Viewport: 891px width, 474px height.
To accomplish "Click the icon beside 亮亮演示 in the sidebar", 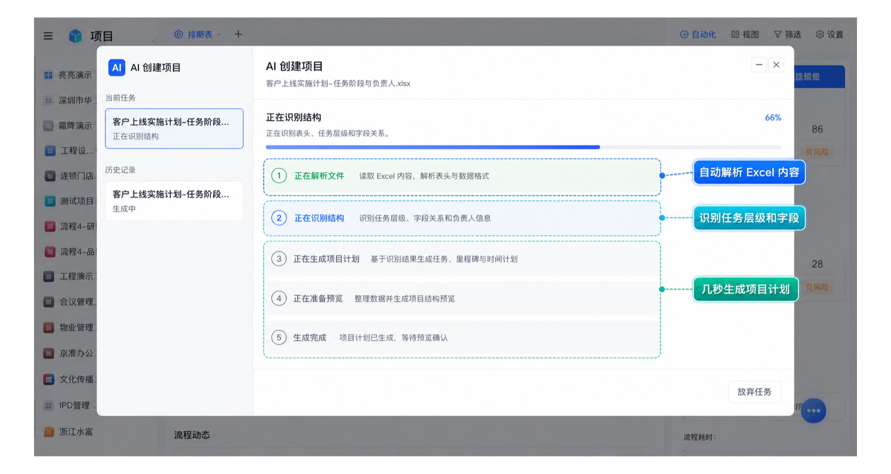I will 48,75.
